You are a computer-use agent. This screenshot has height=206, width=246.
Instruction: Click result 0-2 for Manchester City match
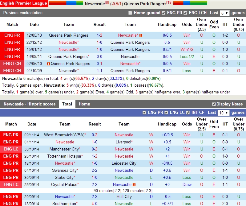tap(95, 149)
